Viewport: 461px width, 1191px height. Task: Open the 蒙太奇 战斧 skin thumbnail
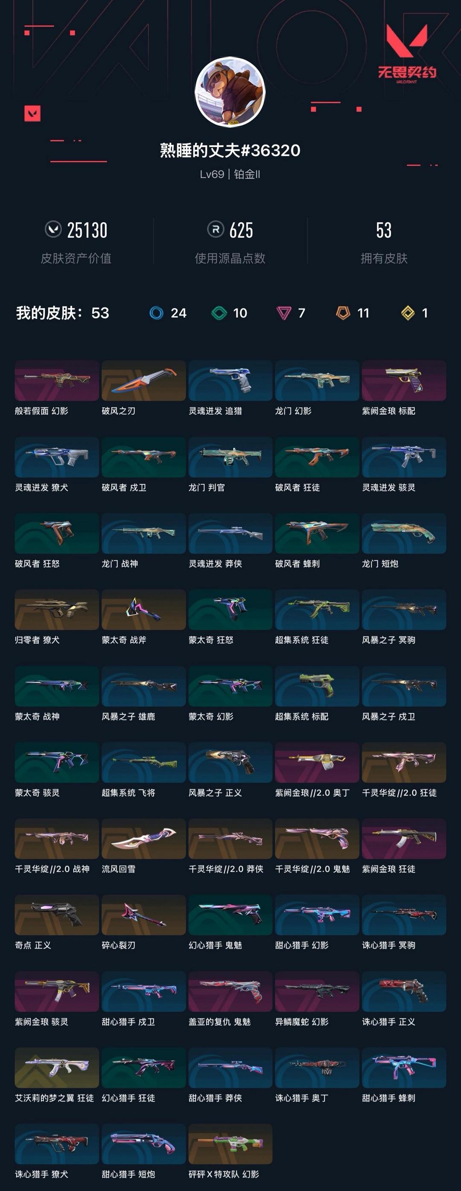click(143, 609)
